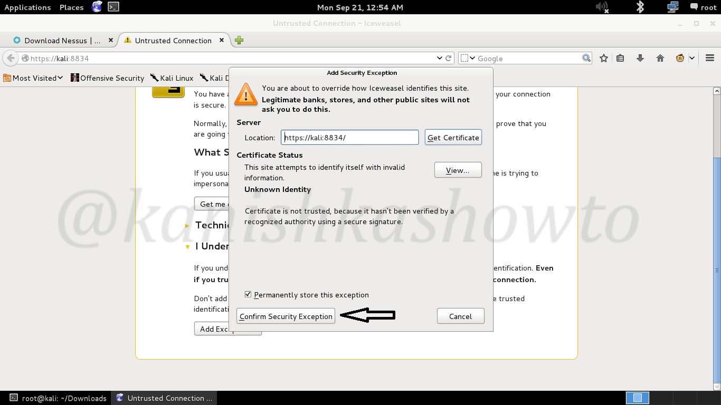This screenshot has width=721, height=405.
Task: Select Untrusted Connection taskbar window
Action: [164, 398]
